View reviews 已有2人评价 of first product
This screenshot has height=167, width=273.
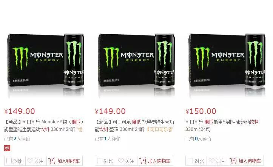click(17, 139)
